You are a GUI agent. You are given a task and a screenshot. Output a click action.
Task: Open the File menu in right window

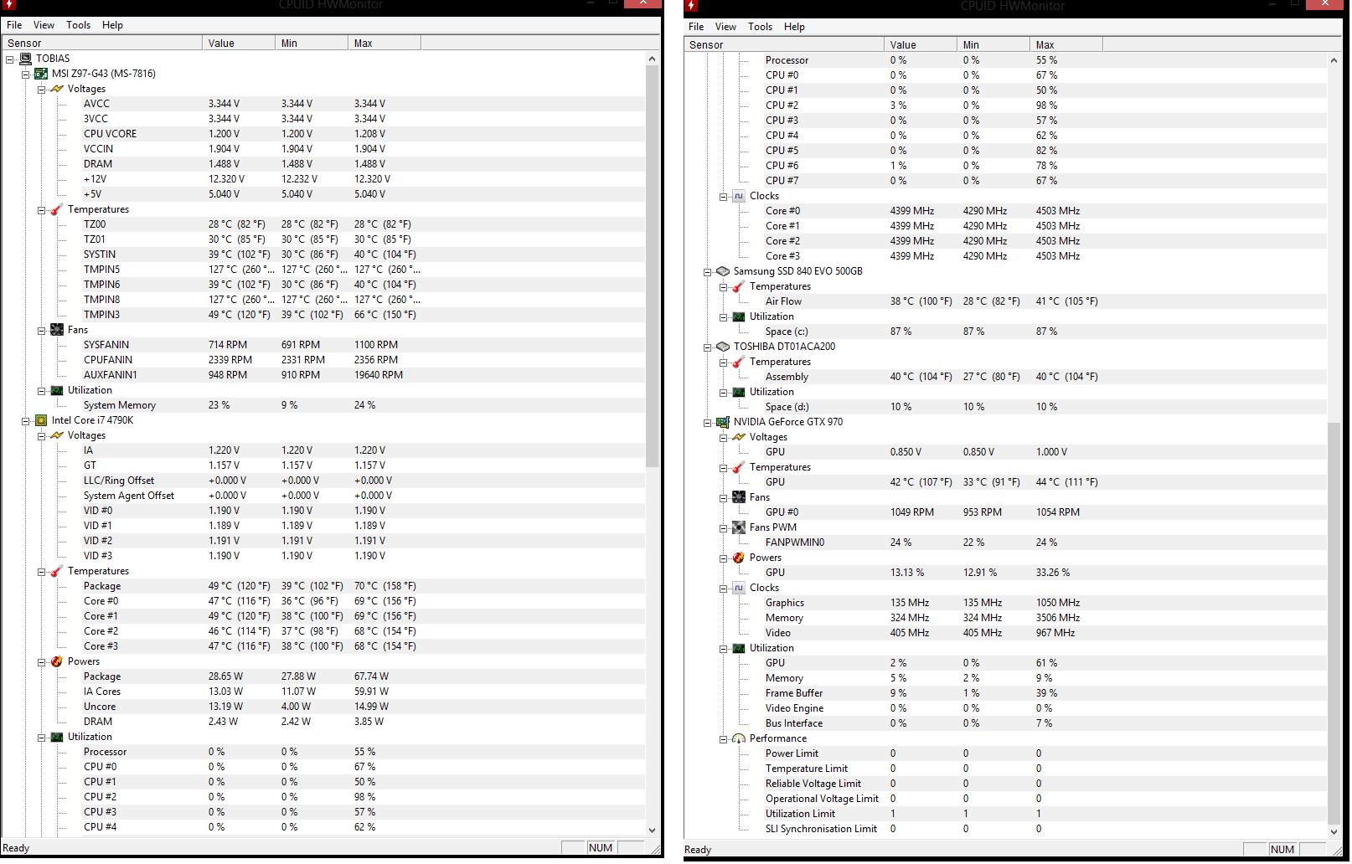[696, 27]
